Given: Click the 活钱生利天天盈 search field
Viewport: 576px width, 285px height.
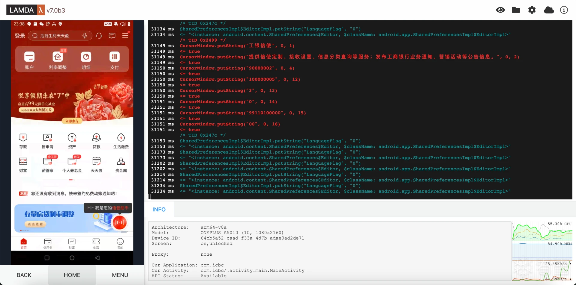Looking at the screenshot, I should (x=60, y=36).
